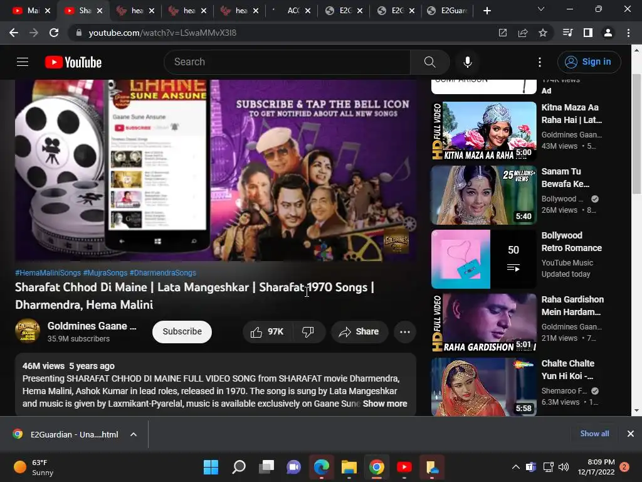642x482 pixels.
Task: Go to the YouTube home logo
Action: click(73, 62)
